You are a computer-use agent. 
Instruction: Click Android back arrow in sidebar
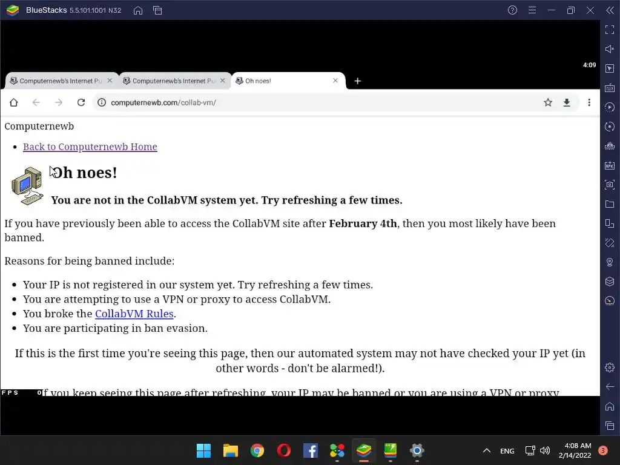coord(610,387)
